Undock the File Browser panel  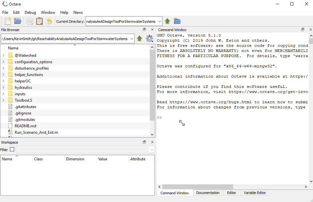[144, 29]
